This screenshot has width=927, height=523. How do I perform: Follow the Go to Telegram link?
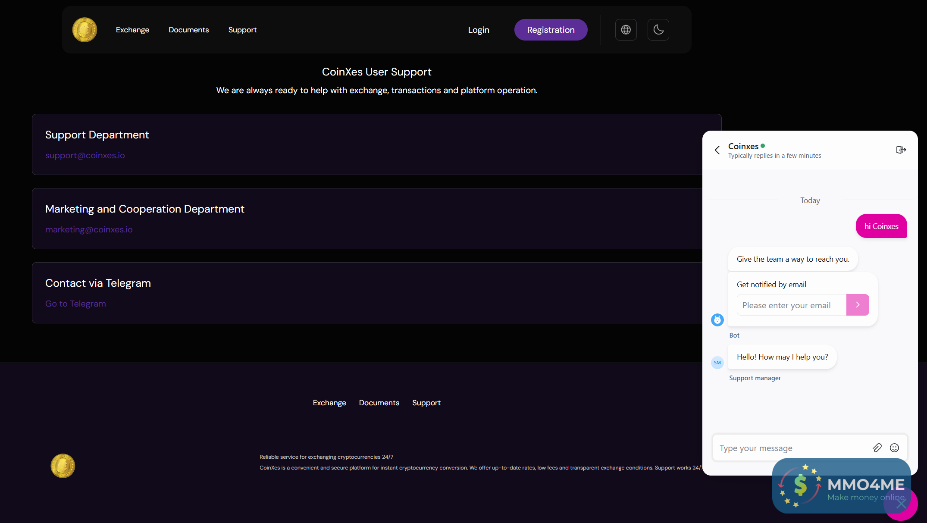pos(75,304)
